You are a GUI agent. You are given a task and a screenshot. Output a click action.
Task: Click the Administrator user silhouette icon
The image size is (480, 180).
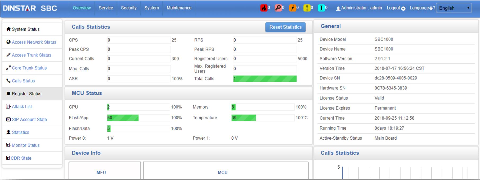(338, 8)
